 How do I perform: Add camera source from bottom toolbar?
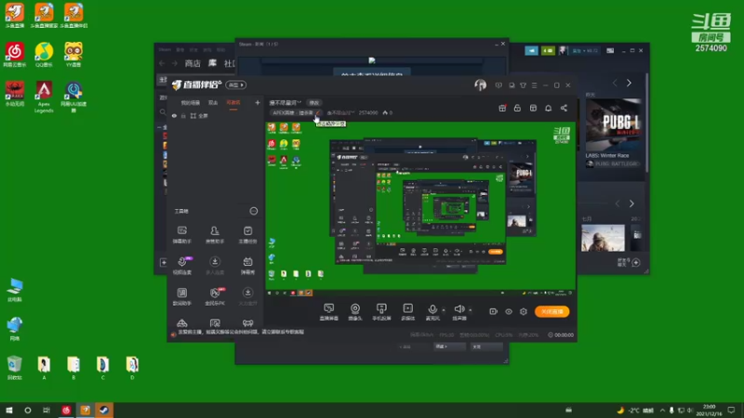point(355,312)
